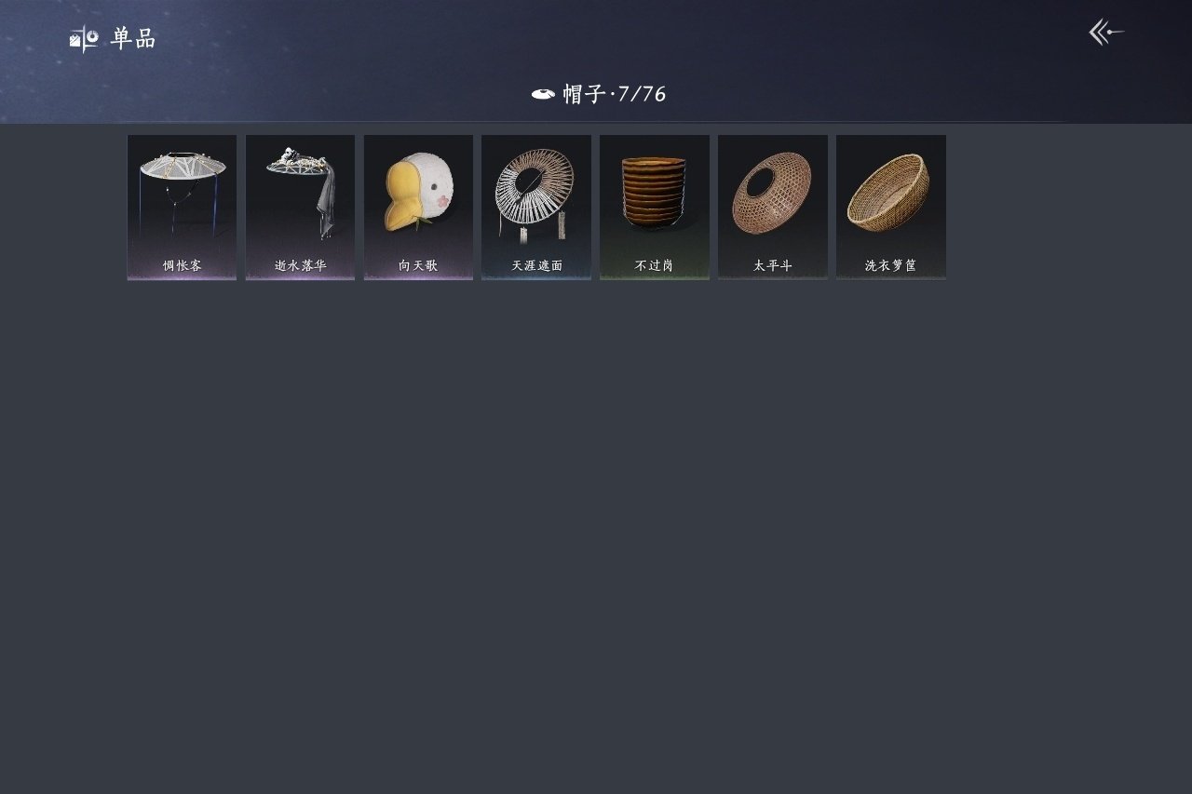This screenshot has width=1192, height=794.
Task: Click the 天涯遮面 item name label
Action: coord(536,265)
